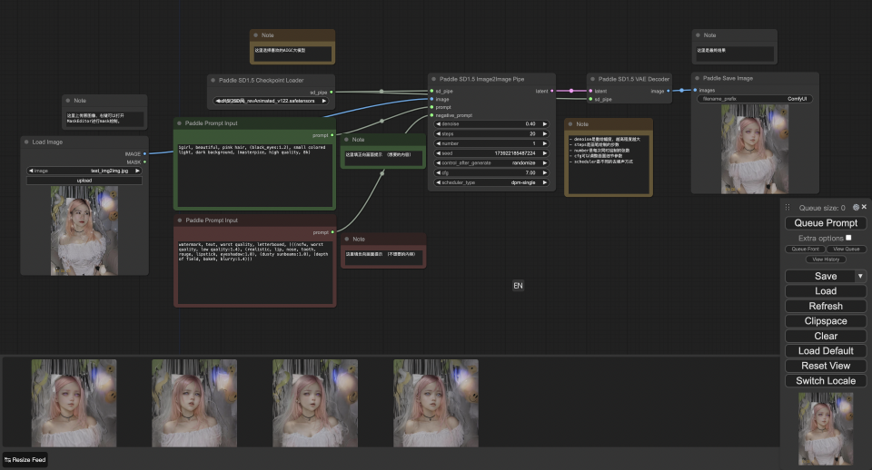Click the Refresh button
The height and width of the screenshot is (470, 872).
(x=826, y=306)
